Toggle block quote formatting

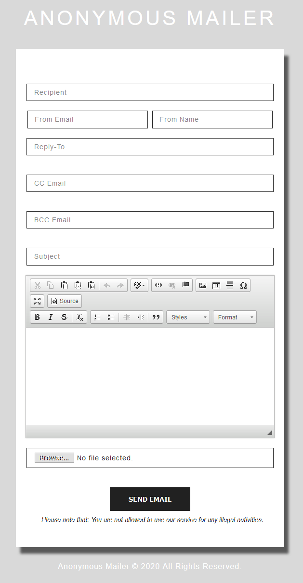[156, 317]
